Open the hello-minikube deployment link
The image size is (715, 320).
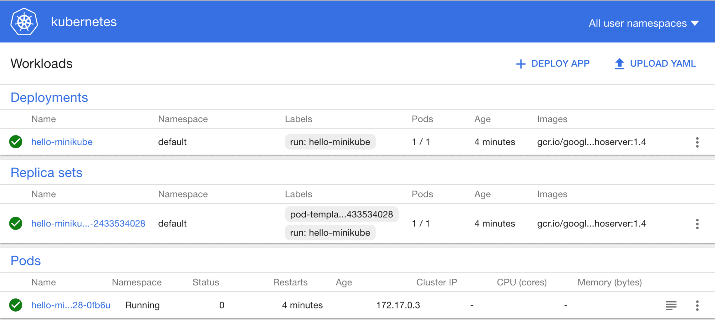point(62,142)
